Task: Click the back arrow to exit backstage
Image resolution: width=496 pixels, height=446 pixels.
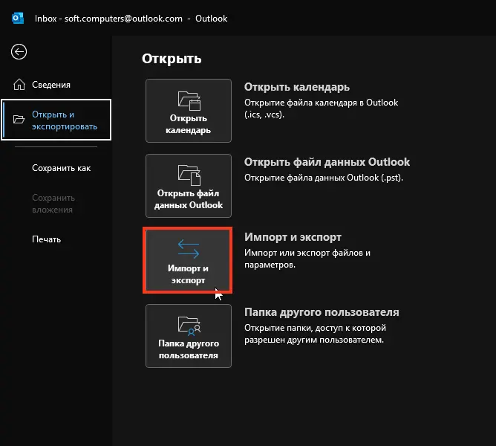Action: pyautogui.click(x=19, y=51)
